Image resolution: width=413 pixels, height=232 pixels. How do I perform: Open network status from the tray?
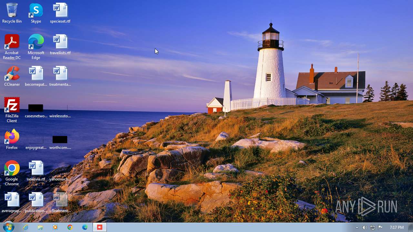[x=372, y=227]
